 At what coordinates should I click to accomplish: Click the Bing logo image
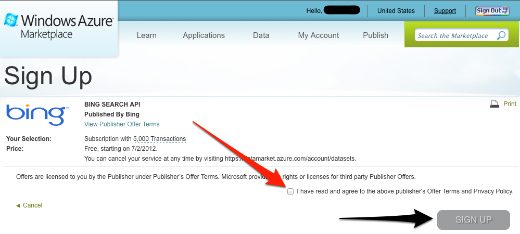tap(37, 114)
